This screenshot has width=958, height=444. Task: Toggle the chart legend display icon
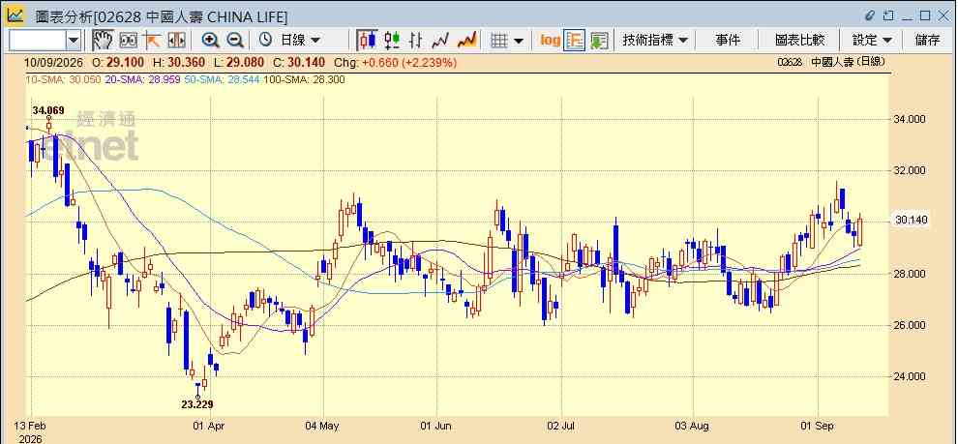tap(574, 41)
